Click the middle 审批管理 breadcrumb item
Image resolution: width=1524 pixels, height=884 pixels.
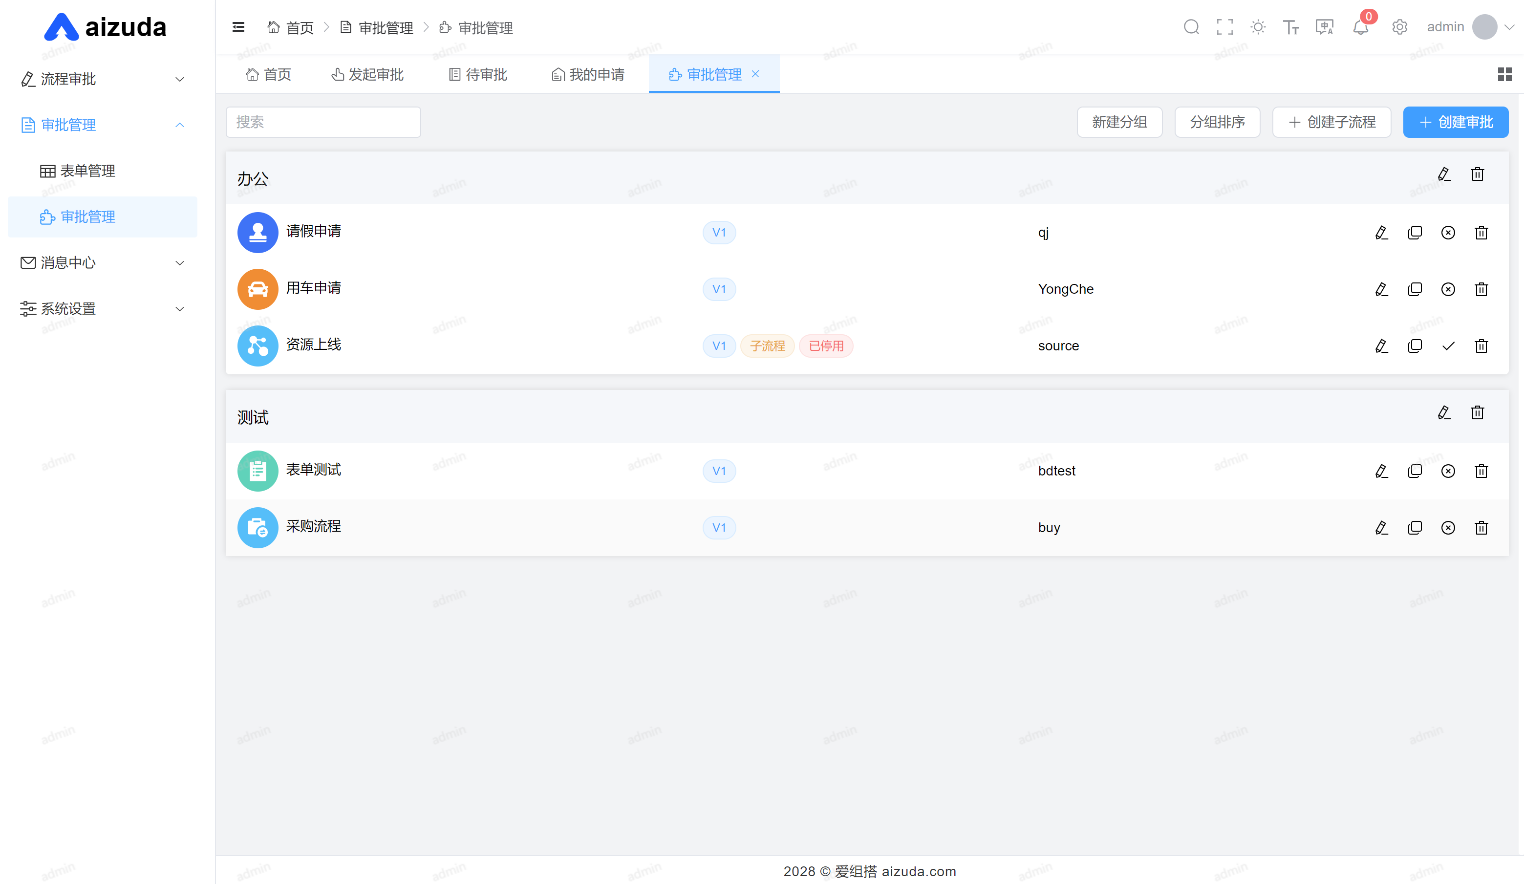377,28
